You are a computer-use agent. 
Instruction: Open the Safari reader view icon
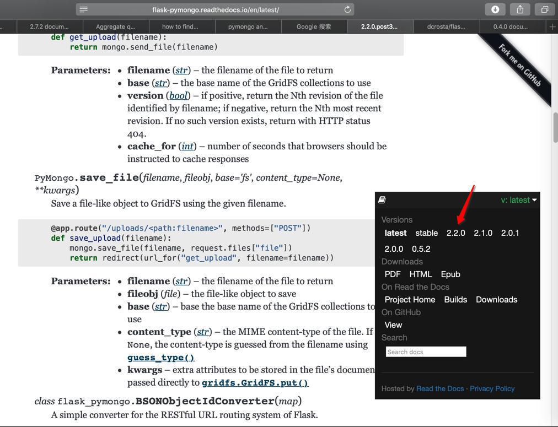[84, 9]
